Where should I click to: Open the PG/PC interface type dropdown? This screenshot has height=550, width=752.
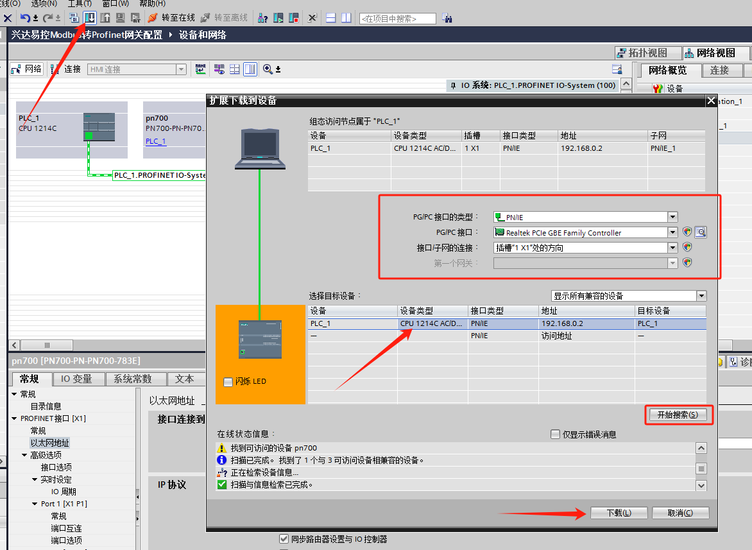672,217
